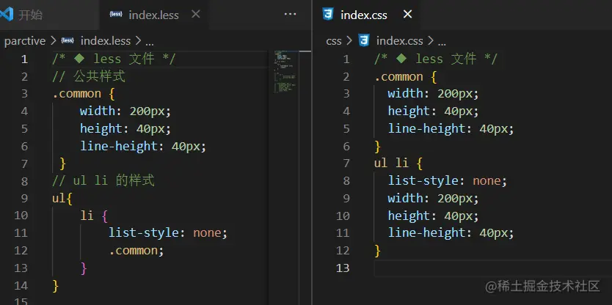
Task: Click the closing brace on index.css line 6
Action: [x=377, y=146]
